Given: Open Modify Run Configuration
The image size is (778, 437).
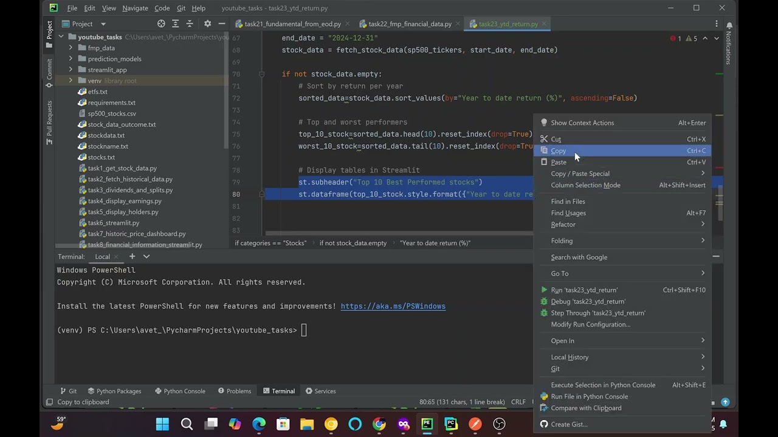Looking at the screenshot, I should (622, 325).
